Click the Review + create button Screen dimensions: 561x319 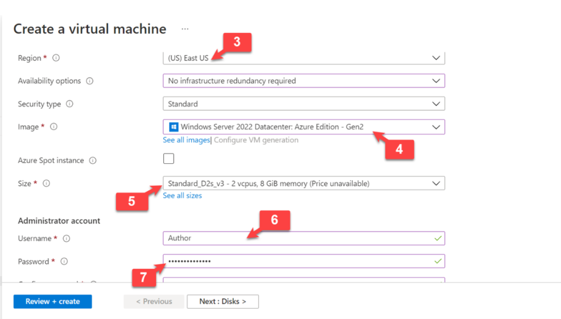point(53,301)
